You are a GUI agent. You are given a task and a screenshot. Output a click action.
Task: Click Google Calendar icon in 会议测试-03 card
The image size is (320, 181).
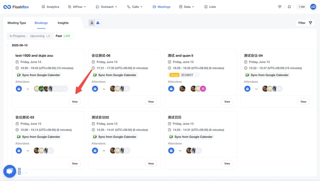tap(19, 137)
